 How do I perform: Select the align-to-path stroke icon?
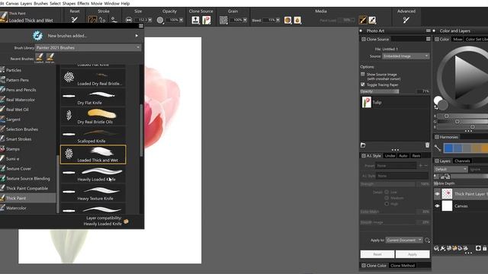(114, 20)
